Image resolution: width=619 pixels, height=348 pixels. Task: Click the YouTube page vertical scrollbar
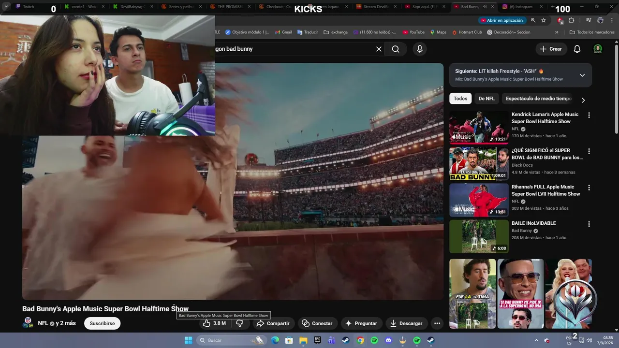point(617,89)
